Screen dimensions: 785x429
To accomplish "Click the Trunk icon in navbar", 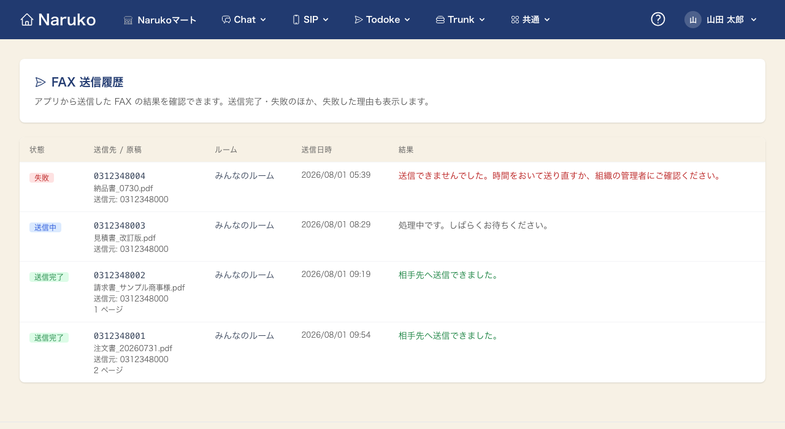I will [x=440, y=20].
